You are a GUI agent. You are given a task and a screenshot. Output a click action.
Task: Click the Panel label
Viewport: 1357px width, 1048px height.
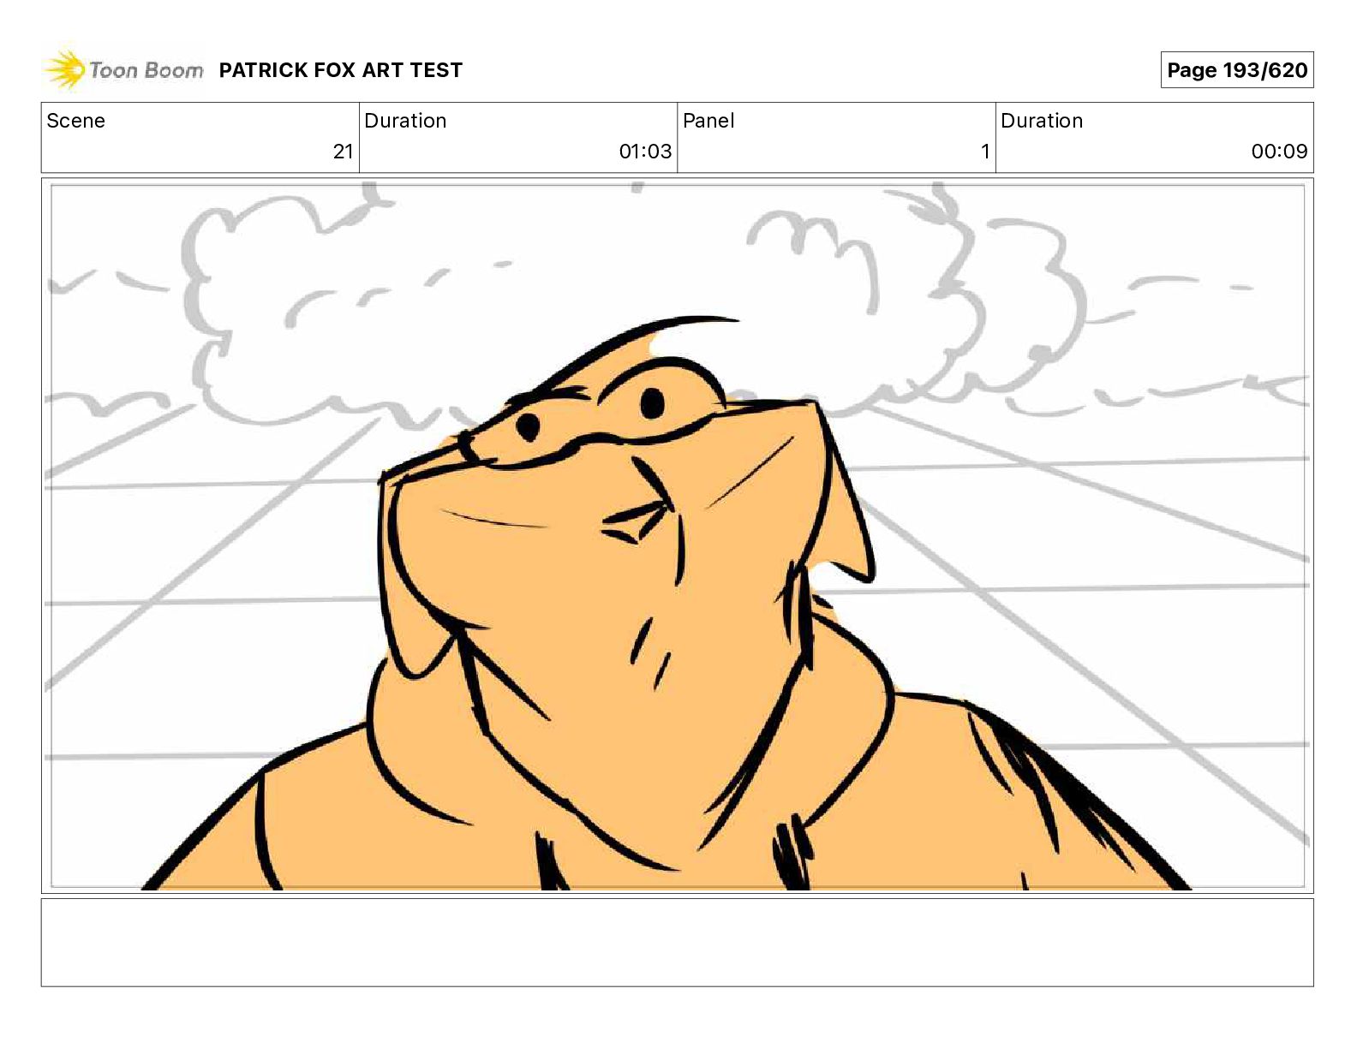tap(708, 121)
